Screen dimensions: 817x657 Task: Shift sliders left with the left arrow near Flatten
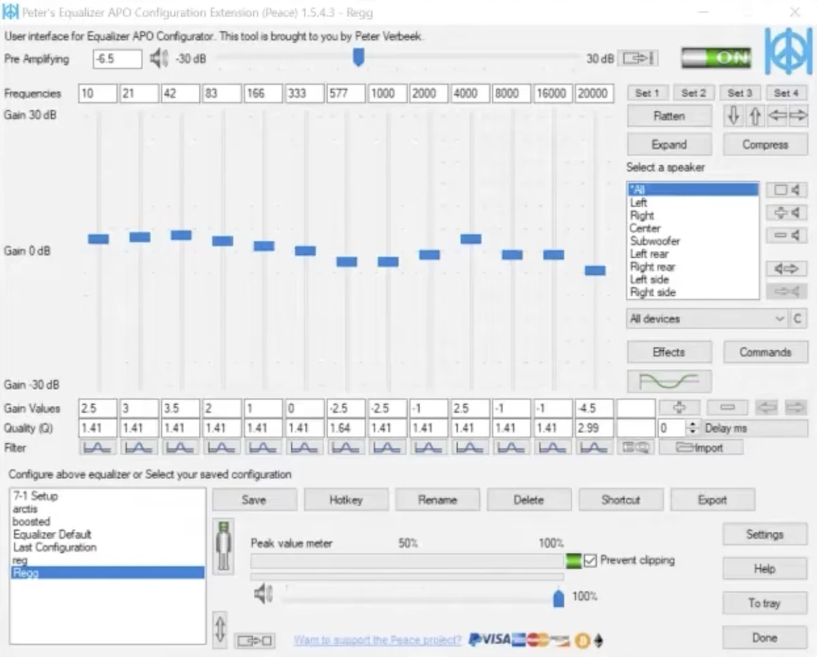tap(776, 116)
